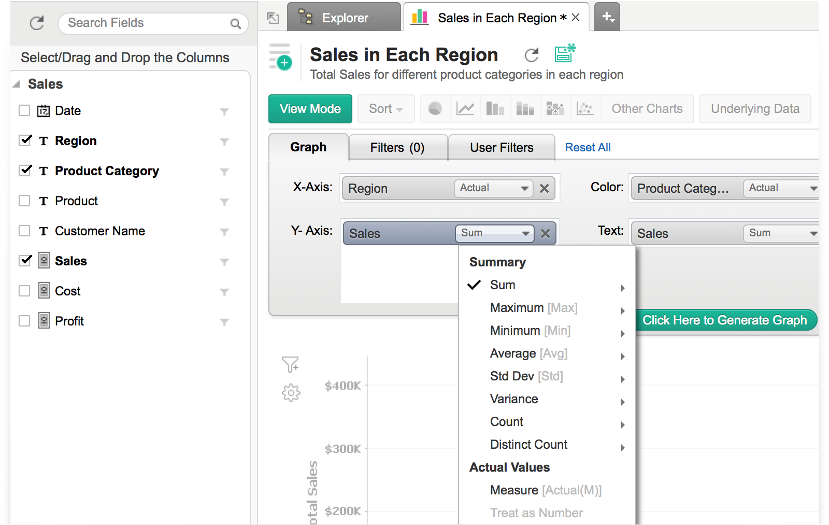Select the pie chart type icon
This screenshot has height=525, width=829.
click(x=435, y=109)
